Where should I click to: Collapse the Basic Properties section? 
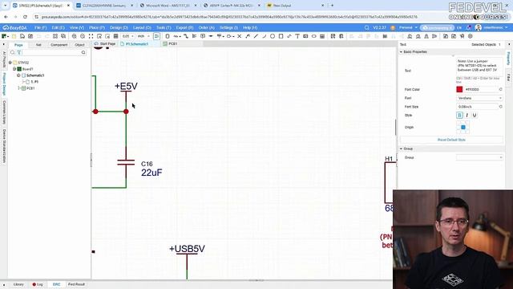click(x=401, y=51)
